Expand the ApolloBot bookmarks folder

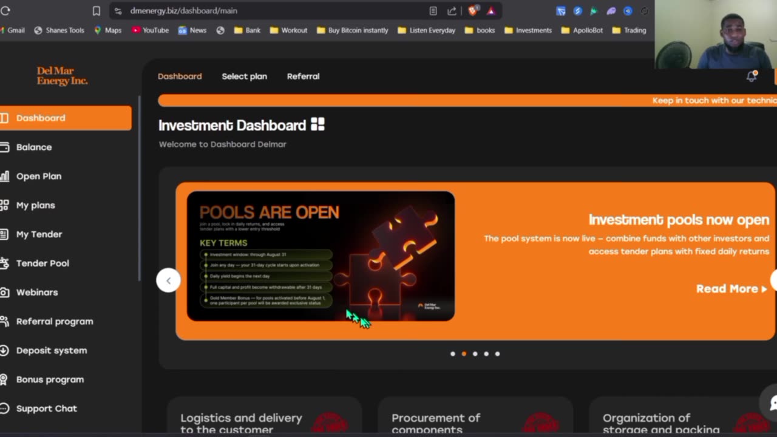coord(582,30)
